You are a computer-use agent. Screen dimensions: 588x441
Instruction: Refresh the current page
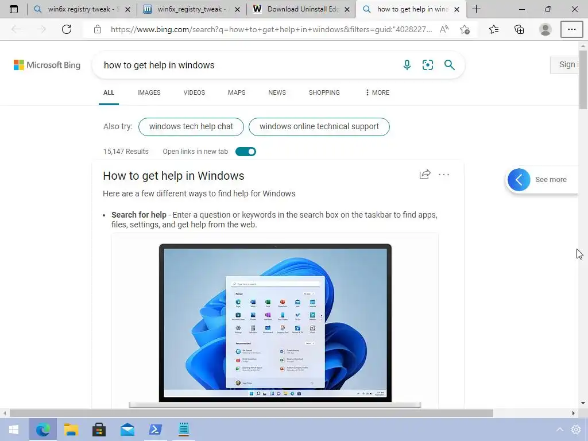coord(67,29)
